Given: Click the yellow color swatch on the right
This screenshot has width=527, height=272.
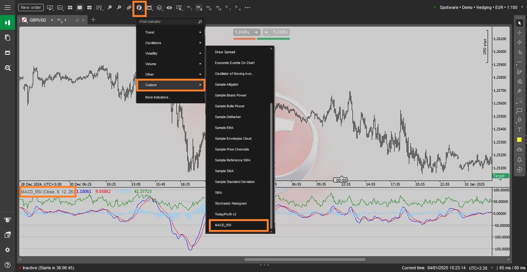Looking at the screenshot, I should pos(520,139).
